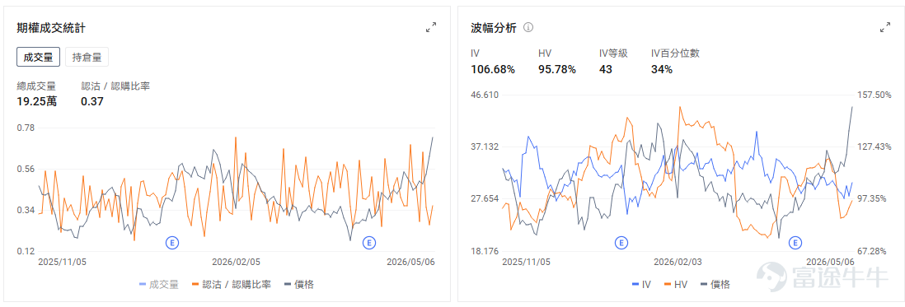Click the IV等級 value 43

coord(606,69)
